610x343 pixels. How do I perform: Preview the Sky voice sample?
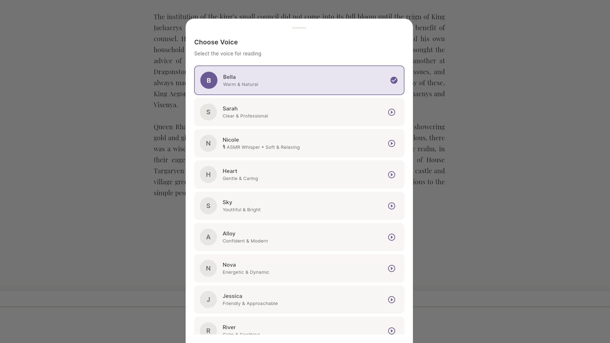391,206
